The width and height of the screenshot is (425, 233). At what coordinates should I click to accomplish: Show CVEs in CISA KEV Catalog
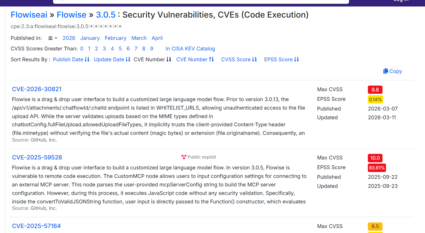point(190,49)
